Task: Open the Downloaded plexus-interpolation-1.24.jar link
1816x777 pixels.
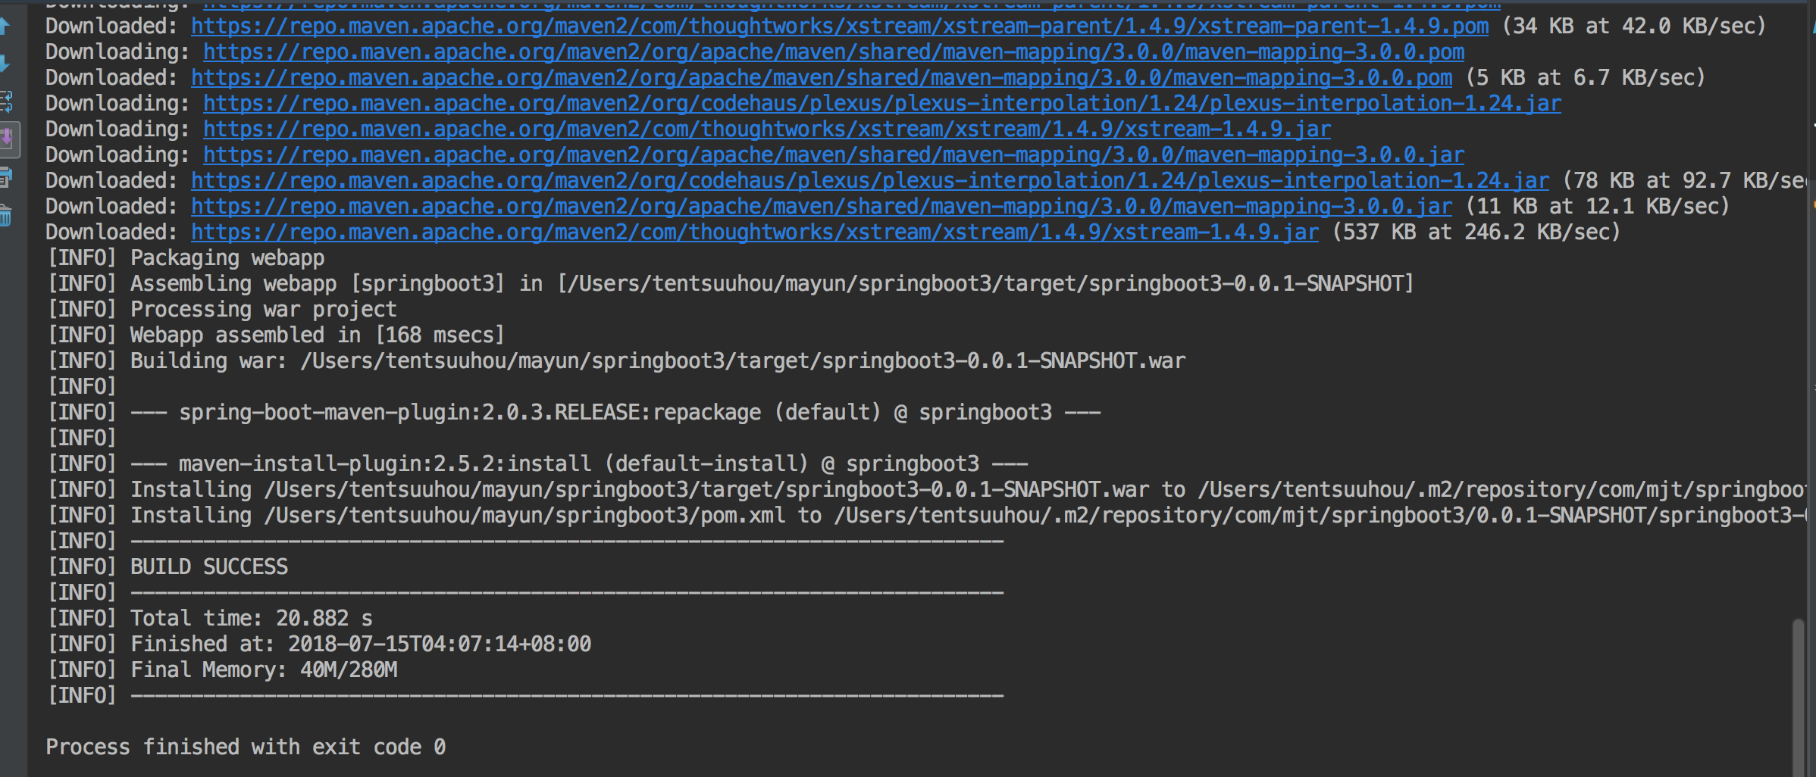Action: coord(869,181)
